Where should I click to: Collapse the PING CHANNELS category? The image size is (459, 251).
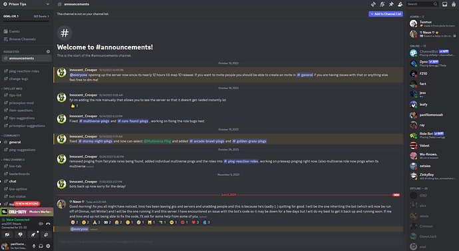[14, 160]
